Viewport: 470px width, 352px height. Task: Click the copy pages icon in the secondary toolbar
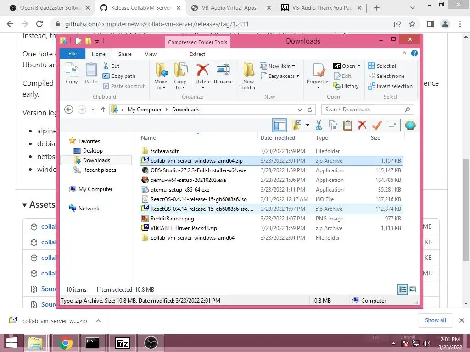[x=333, y=125]
